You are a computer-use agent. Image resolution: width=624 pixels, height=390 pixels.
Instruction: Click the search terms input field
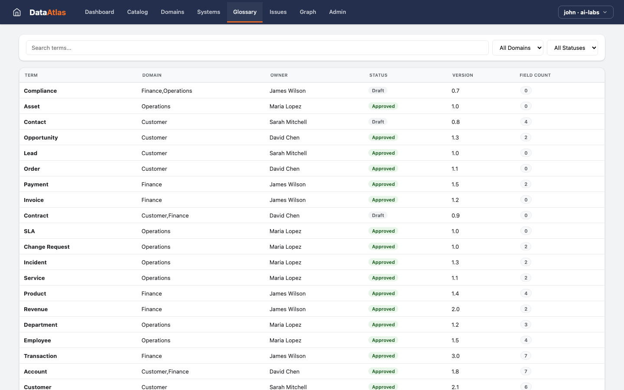click(x=257, y=48)
